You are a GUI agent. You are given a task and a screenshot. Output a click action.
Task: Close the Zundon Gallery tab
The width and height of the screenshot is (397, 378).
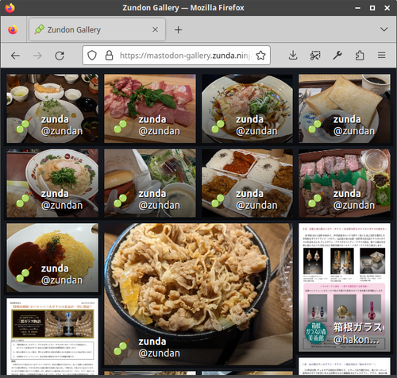(156, 29)
